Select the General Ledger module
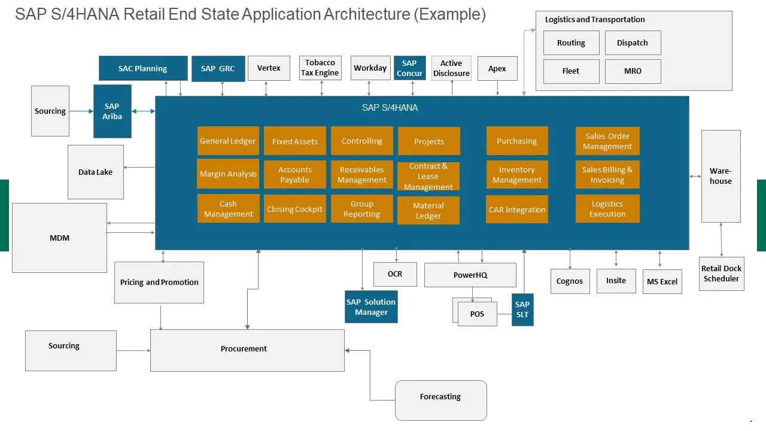Viewport: 766px width, 431px height. click(x=228, y=141)
